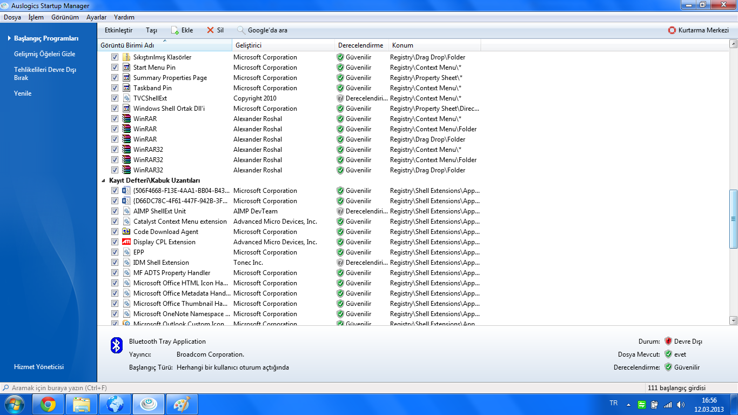Sort by Görüntü Birimi Adı column
This screenshot has width=738, height=415.
coord(165,45)
